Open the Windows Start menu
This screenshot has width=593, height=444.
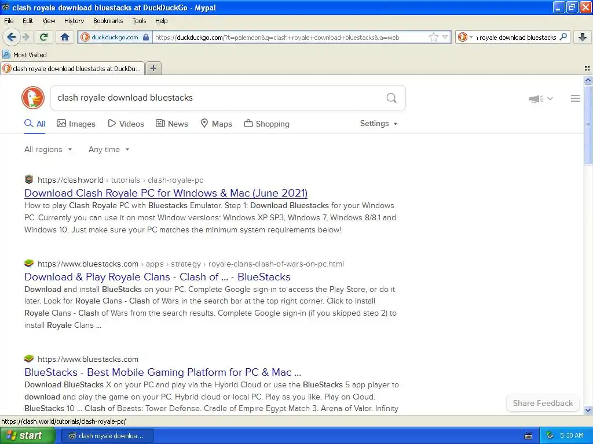pos(28,436)
